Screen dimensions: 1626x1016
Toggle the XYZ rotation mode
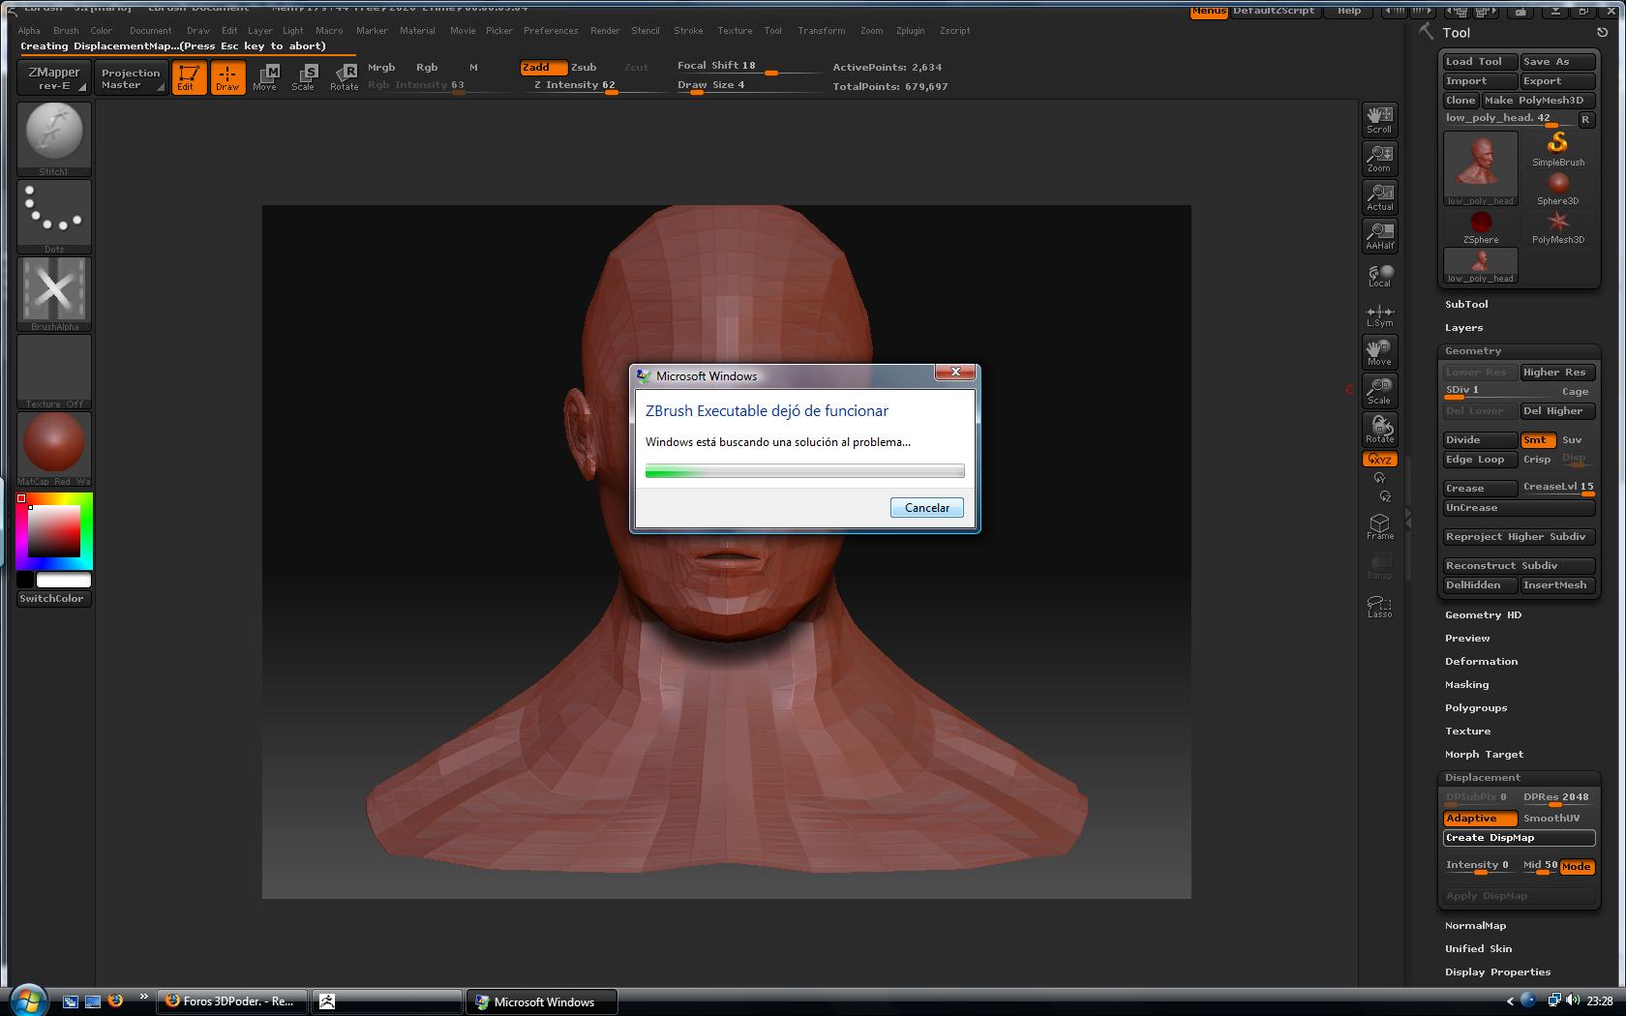(1379, 460)
